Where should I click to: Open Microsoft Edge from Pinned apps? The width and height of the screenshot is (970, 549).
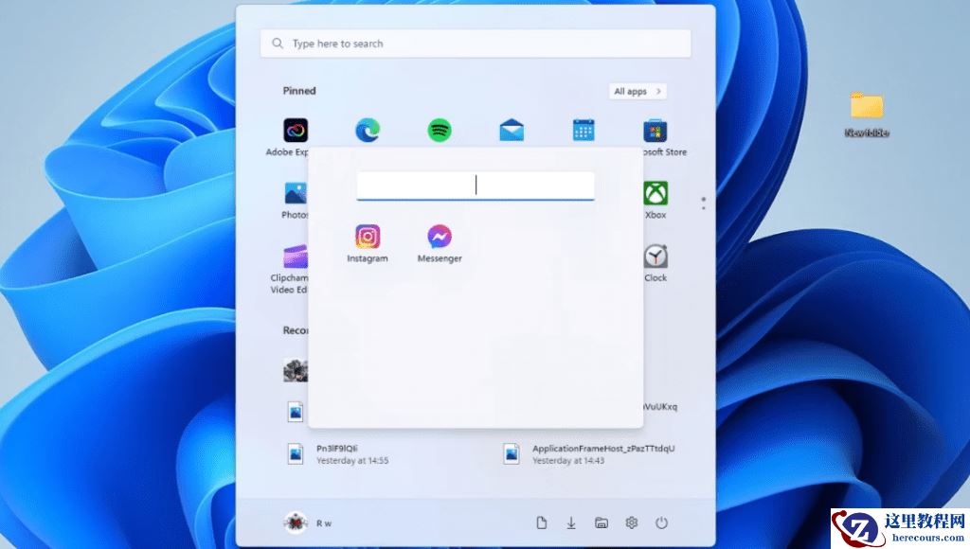point(367,131)
